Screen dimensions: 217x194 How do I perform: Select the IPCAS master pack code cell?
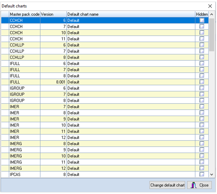(25, 174)
